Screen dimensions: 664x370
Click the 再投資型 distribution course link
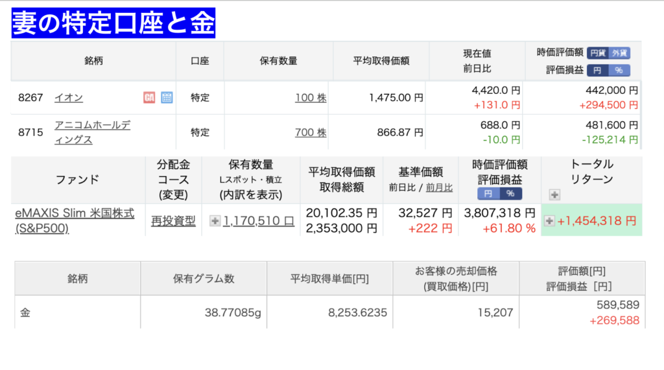(x=173, y=220)
